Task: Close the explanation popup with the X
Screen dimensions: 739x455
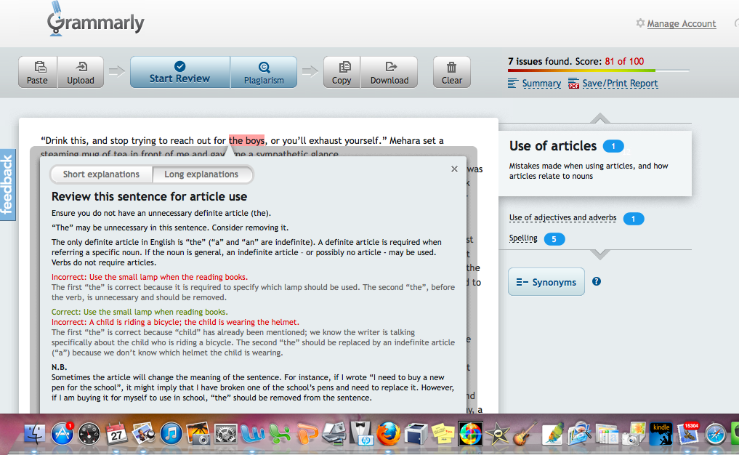Action: point(454,169)
